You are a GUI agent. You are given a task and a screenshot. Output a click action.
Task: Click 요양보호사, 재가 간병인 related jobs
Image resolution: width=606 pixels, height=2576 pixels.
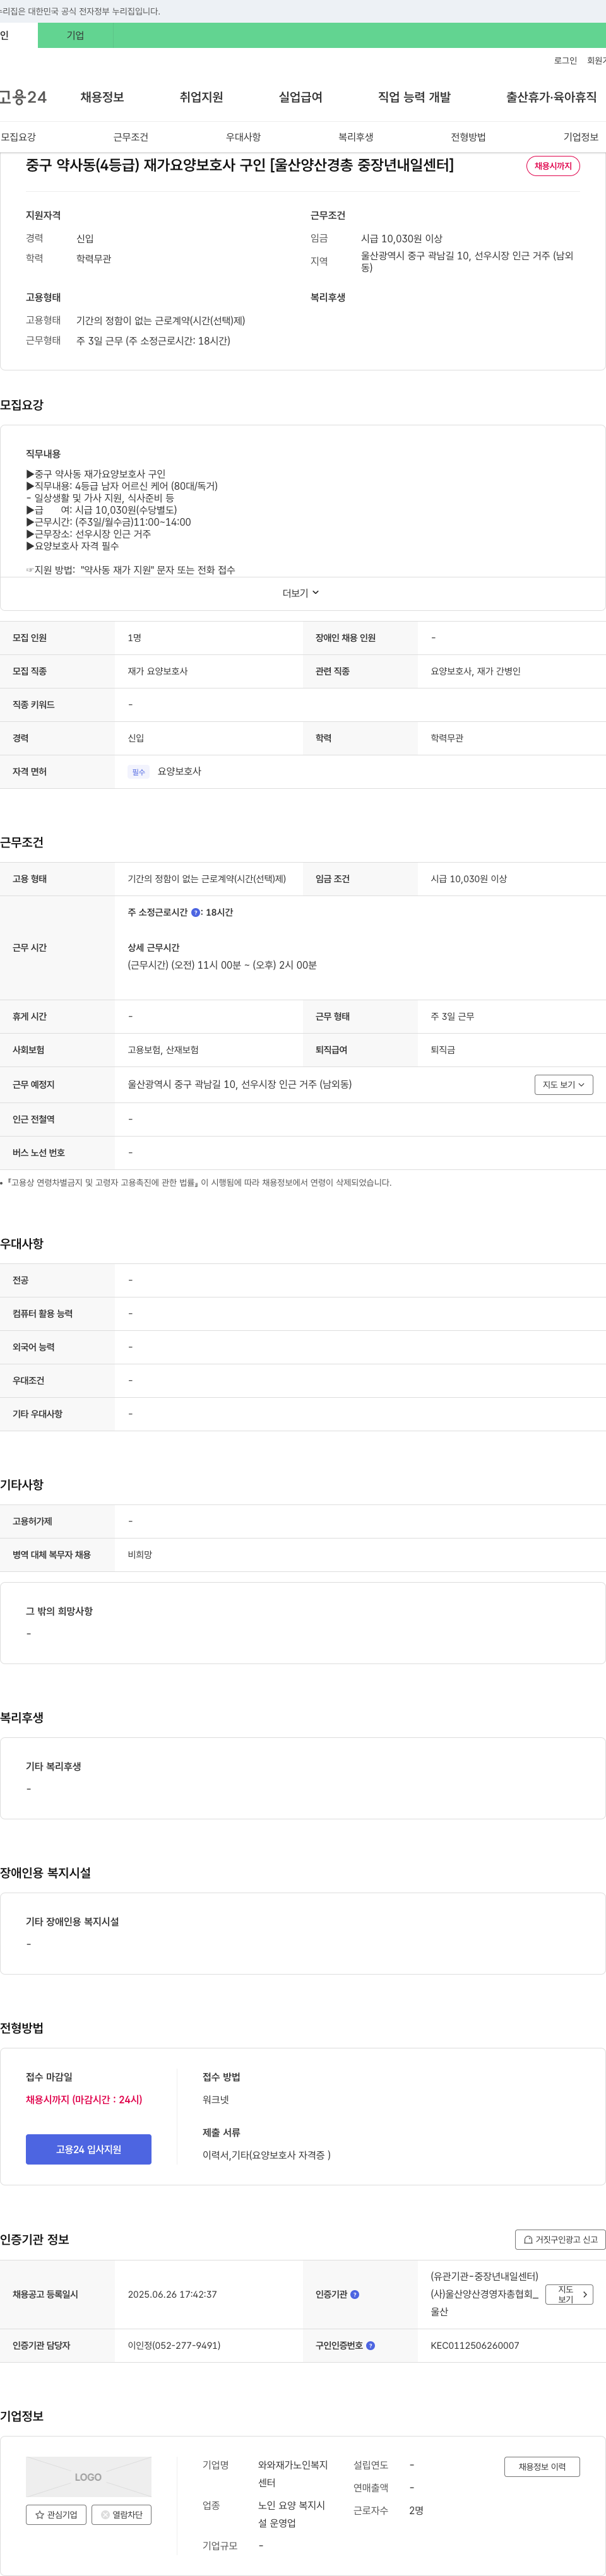pos(475,671)
